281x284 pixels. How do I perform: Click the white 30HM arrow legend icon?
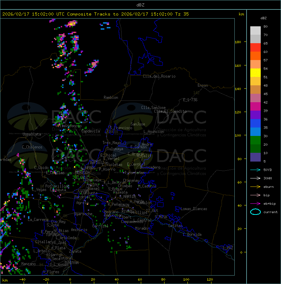pos(255,178)
